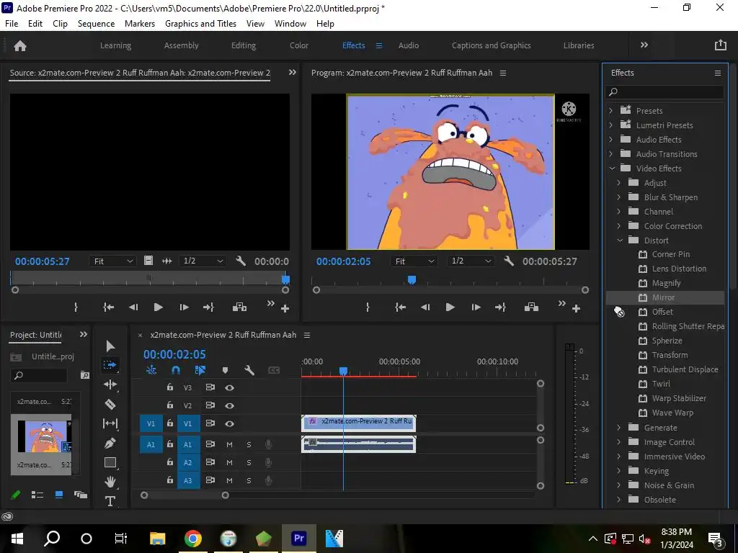Open Chrome from the taskbar
This screenshot has height=553, width=738.
tap(193, 538)
